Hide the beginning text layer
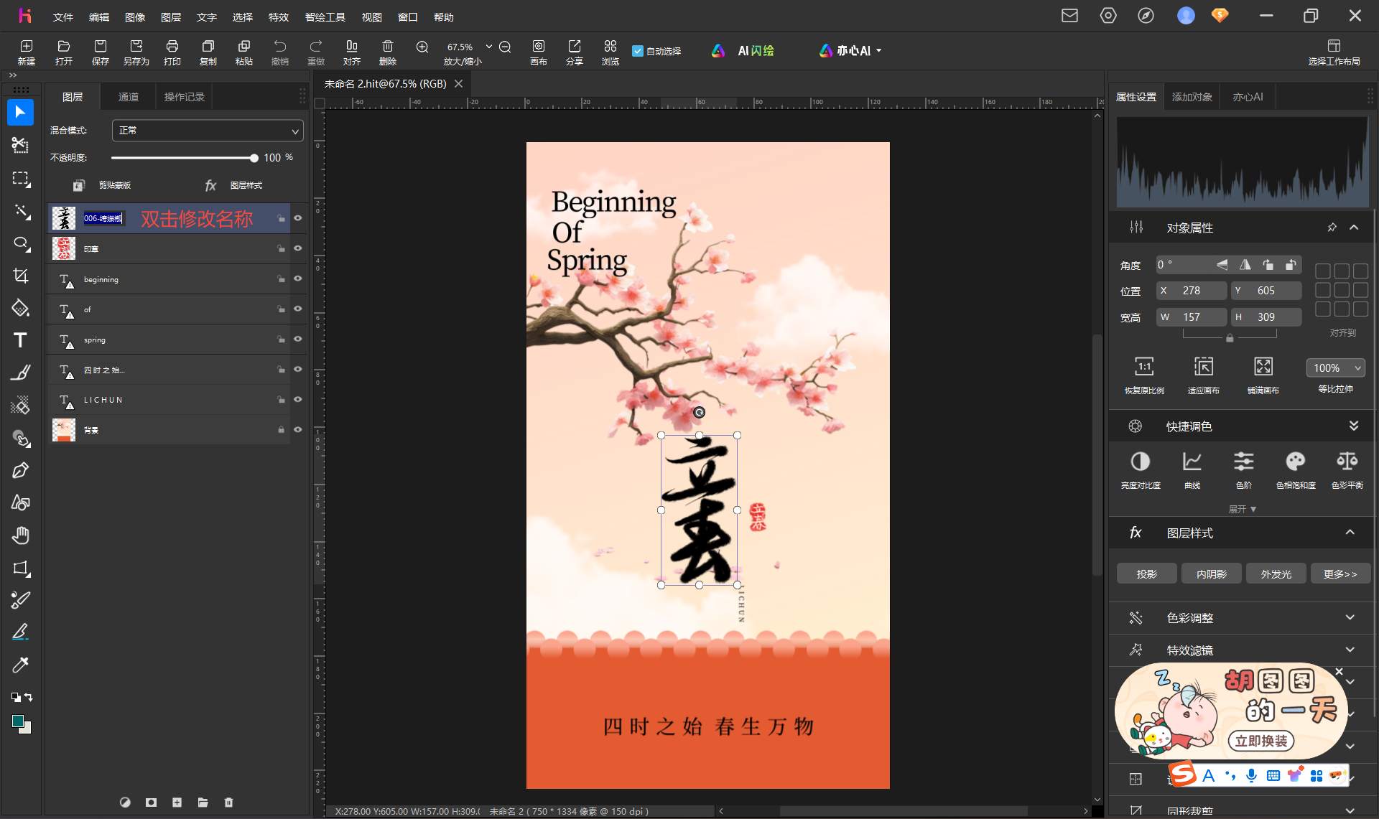Image resolution: width=1379 pixels, height=819 pixels. pos(298,279)
